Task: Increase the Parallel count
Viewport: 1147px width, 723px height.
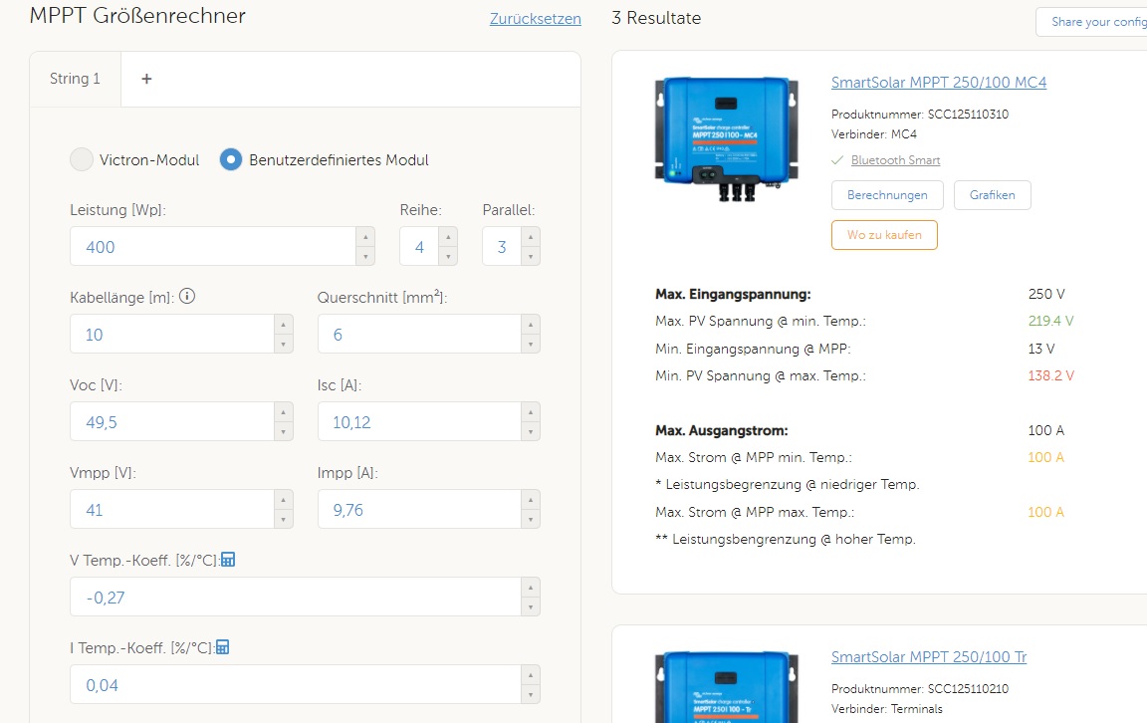Action: coord(531,237)
